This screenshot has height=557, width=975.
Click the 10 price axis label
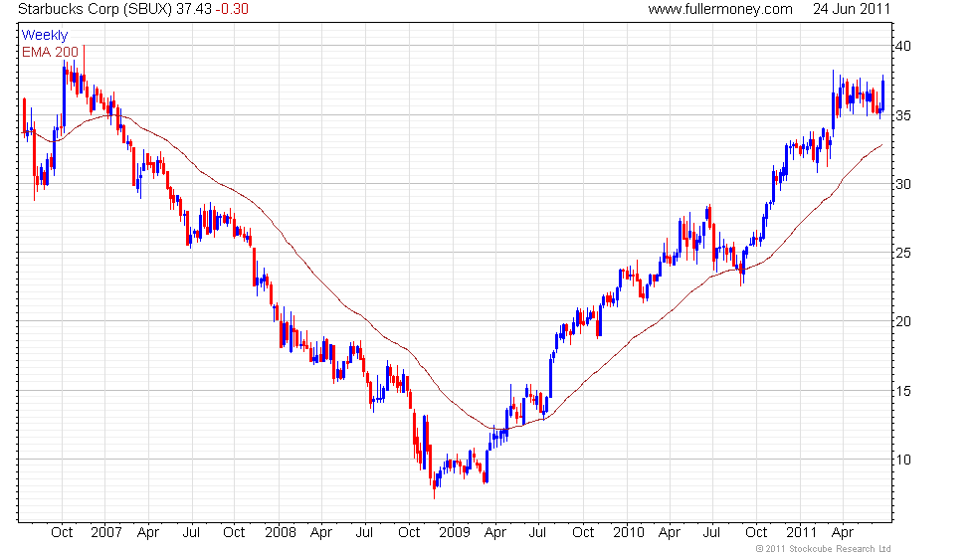click(901, 460)
